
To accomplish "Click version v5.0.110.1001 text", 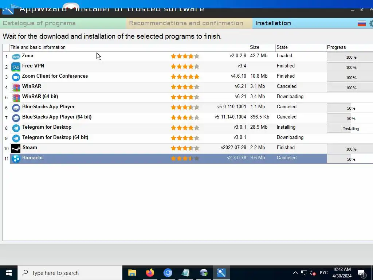I will click(x=231, y=107).
